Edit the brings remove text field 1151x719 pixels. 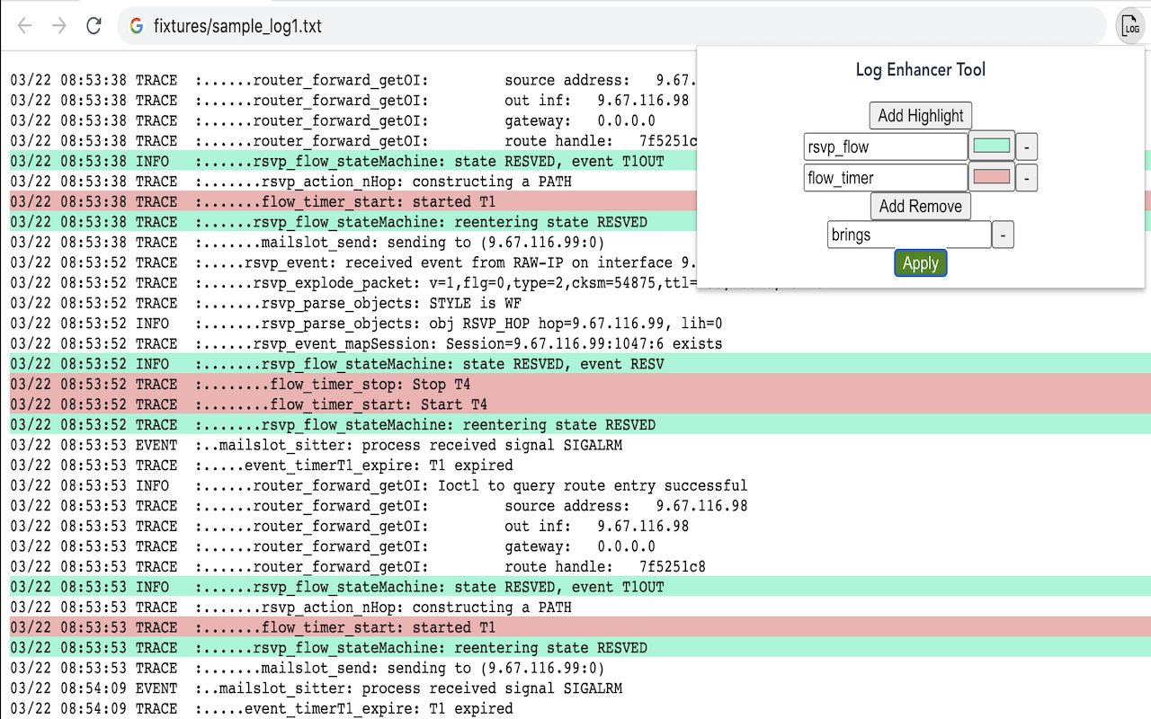[909, 235]
